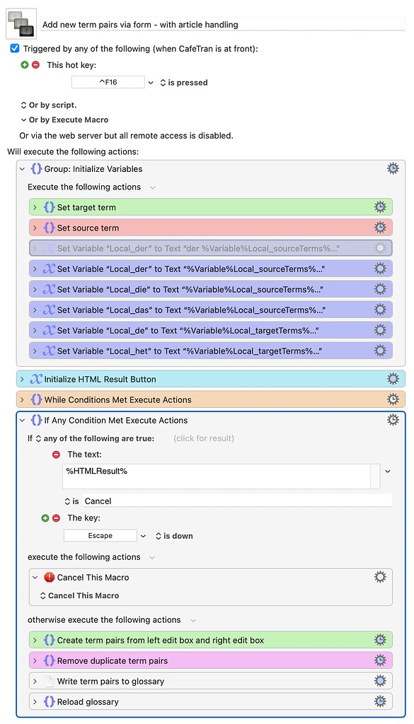Open the gear menu of the disabled Local_der action
414x724 pixels.
tap(380, 248)
